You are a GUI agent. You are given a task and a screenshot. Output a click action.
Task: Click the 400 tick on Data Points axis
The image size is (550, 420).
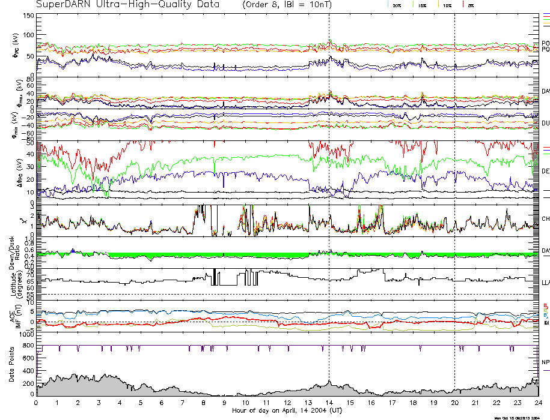29,371
